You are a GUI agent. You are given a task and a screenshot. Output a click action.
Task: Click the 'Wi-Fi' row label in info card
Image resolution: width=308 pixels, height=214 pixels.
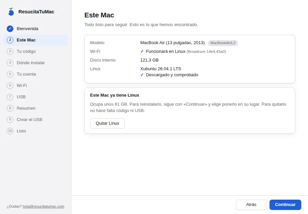pyautogui.click(x=95, y=51)
